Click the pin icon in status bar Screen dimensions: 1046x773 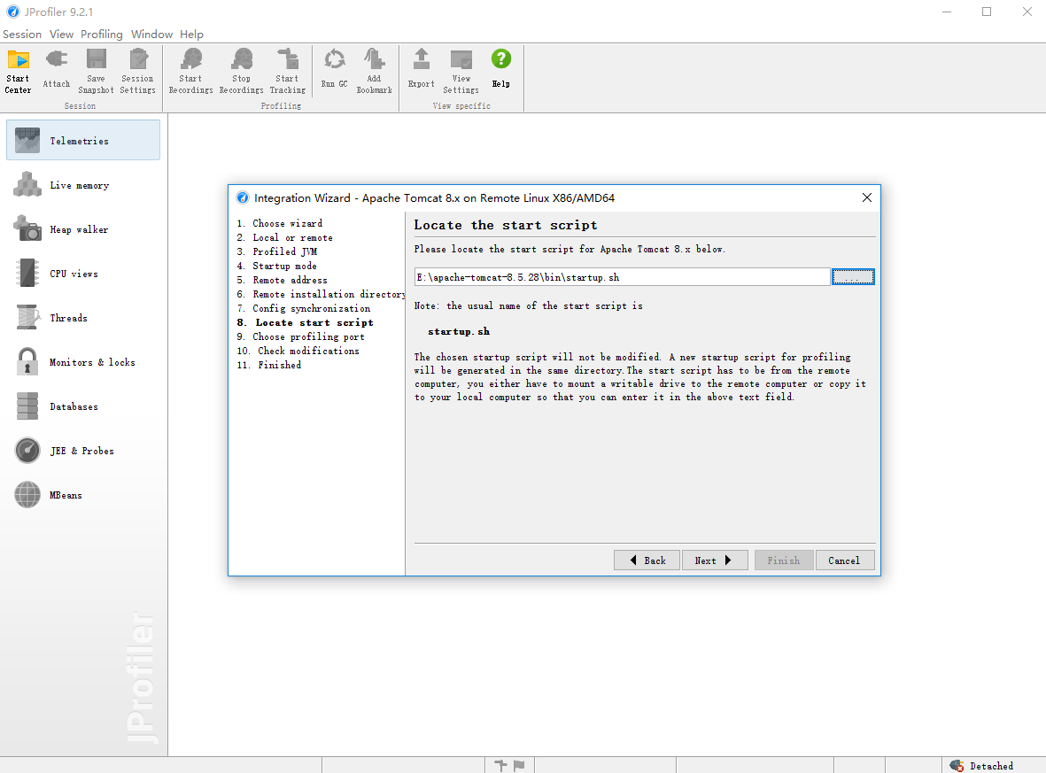(x=500, y=766)
